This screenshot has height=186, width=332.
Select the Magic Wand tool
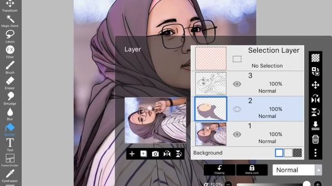tap(10, 21)
